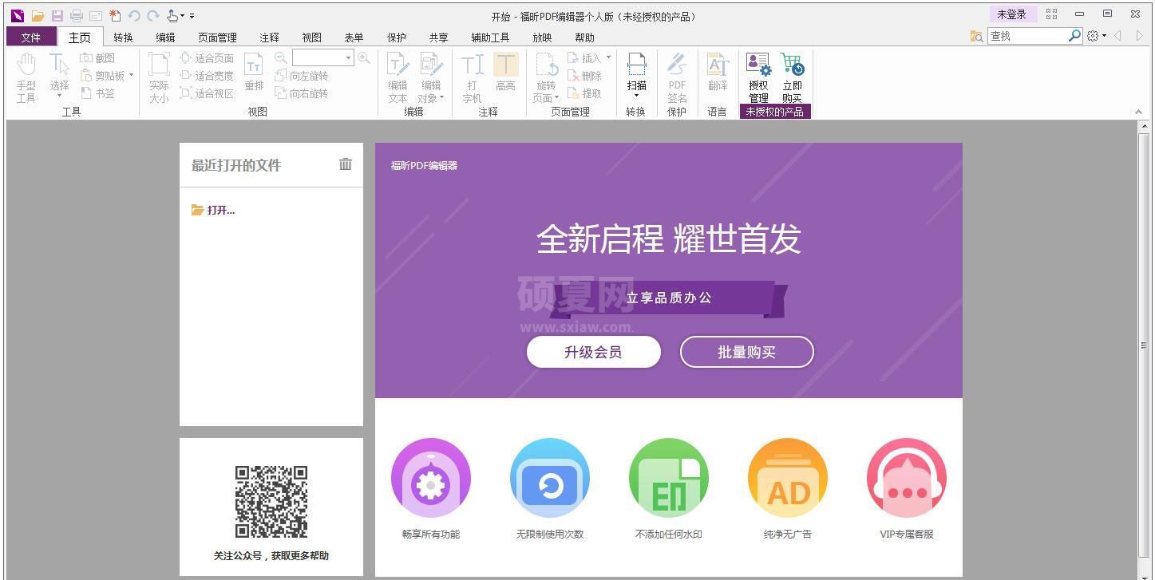1155x580 pixels.
Task: Switch to the 帮助 tab
Action: pyautogui.click(x=584, y=37)
